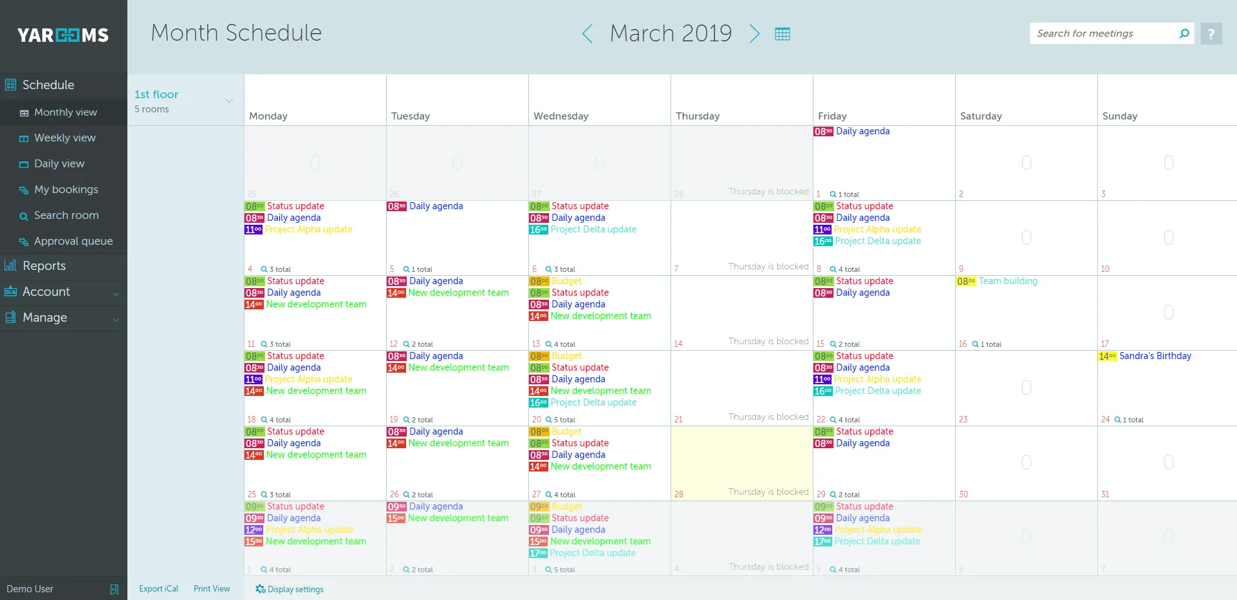Screen dimensions: 1237x600
Task: Expand the Account section
Action: (45, 291)
